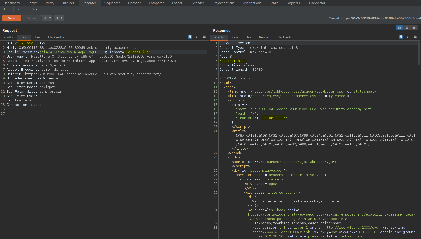Viewport: 421px width, 239px height.
Task: Switch Request view to Hex
Action: [38, 37]
